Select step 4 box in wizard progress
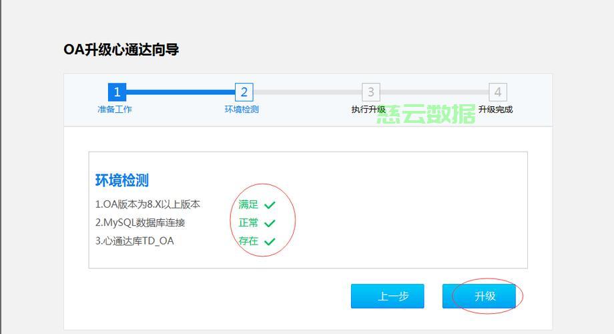This screenshot has width=614, height=334. [498, 92]
